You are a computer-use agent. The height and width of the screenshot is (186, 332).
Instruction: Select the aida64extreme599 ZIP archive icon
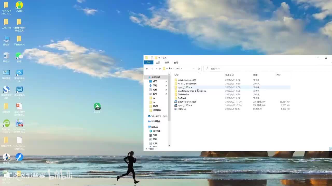tap(176, 102)
